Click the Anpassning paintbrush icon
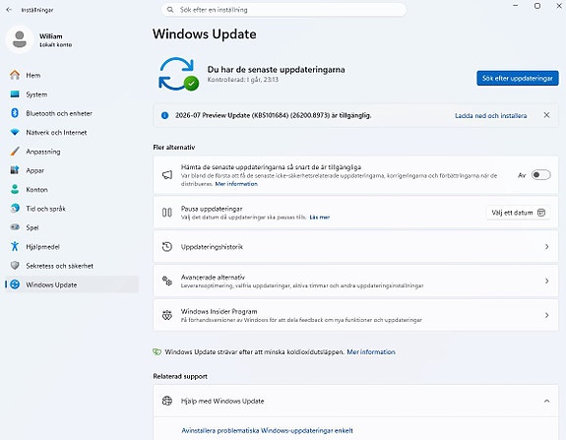Screen dimensions: 566x440 click(x=15, y=152)
